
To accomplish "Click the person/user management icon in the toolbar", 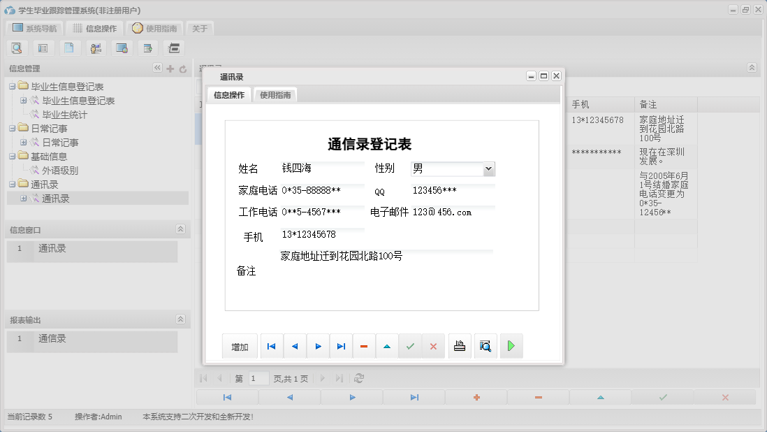I will coord(96,48).
